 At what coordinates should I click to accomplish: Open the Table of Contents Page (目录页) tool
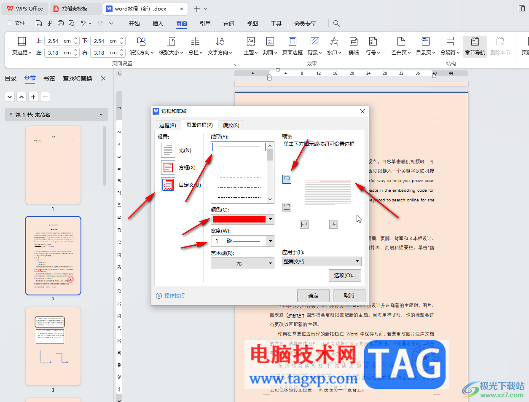coord(425,46)
